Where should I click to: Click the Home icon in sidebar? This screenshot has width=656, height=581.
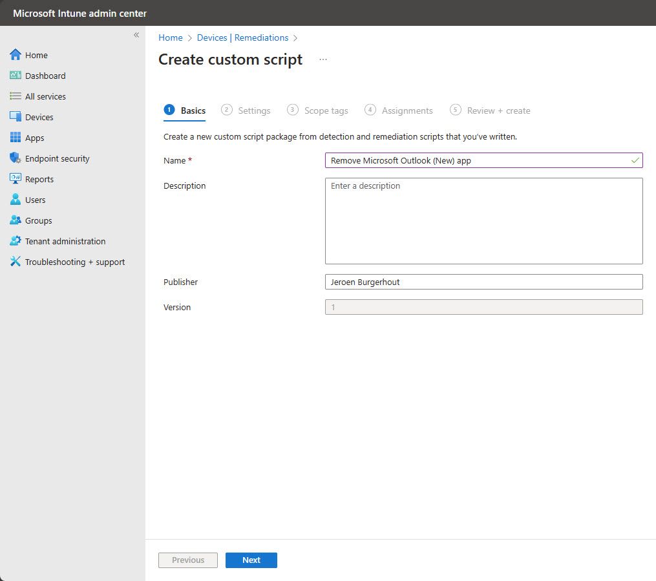(x=16, y=55)
